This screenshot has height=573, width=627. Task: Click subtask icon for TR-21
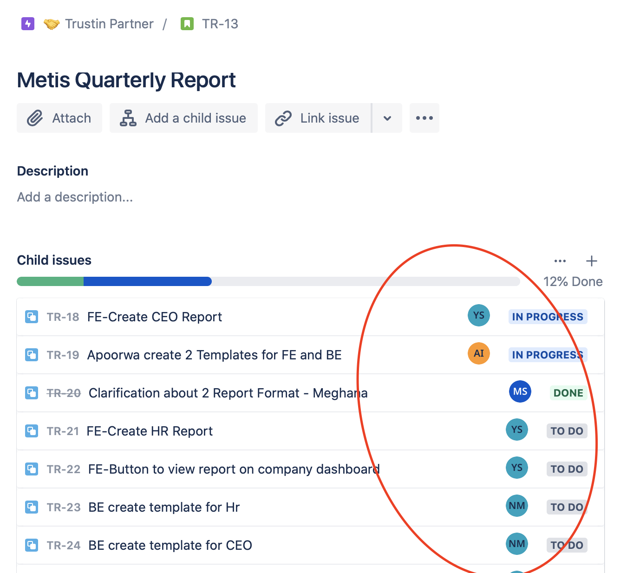click(32, 431)
